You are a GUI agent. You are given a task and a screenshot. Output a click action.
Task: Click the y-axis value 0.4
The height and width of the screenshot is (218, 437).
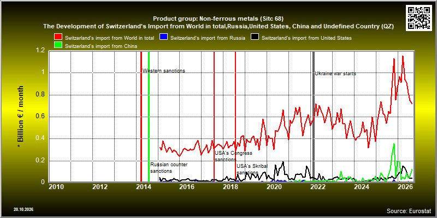(41, 138)
